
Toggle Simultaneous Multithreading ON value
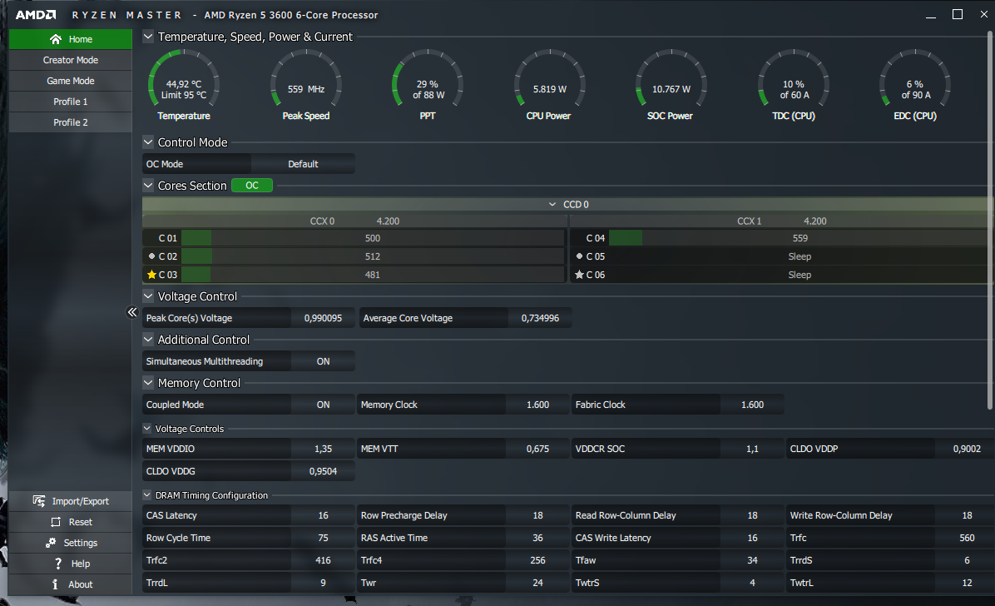323,361
